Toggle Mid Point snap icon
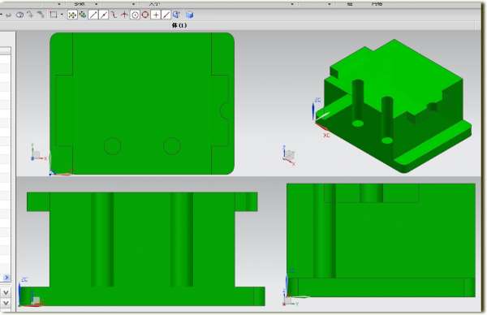 point(104,15)
